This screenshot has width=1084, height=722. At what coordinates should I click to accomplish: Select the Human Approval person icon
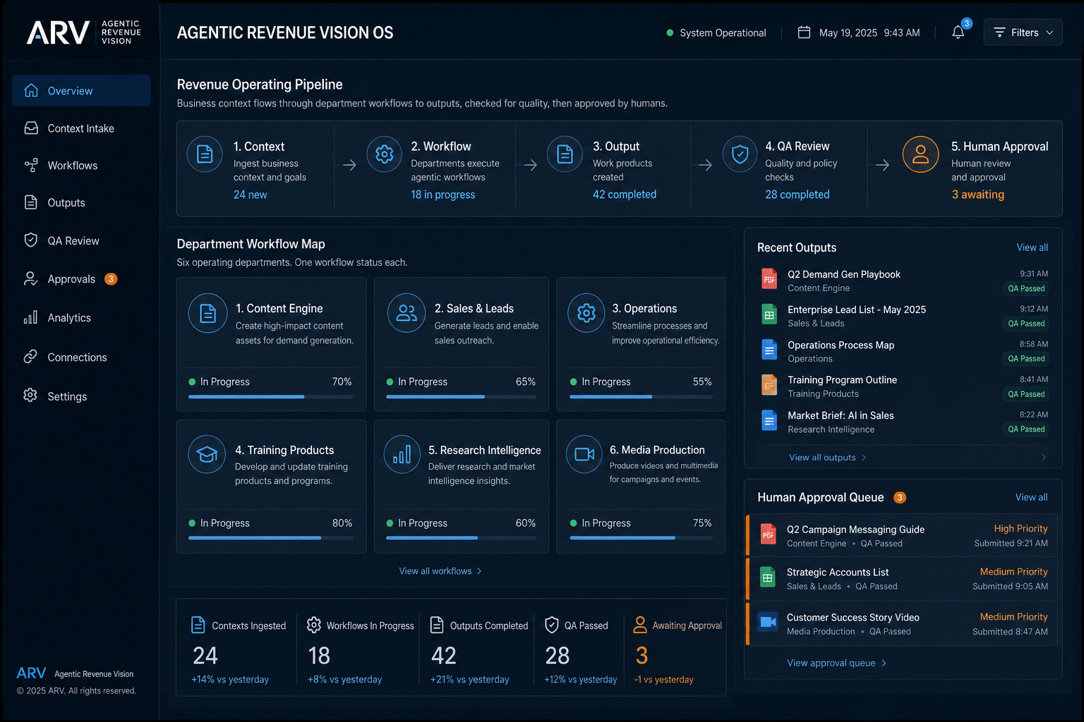[920, 154]
